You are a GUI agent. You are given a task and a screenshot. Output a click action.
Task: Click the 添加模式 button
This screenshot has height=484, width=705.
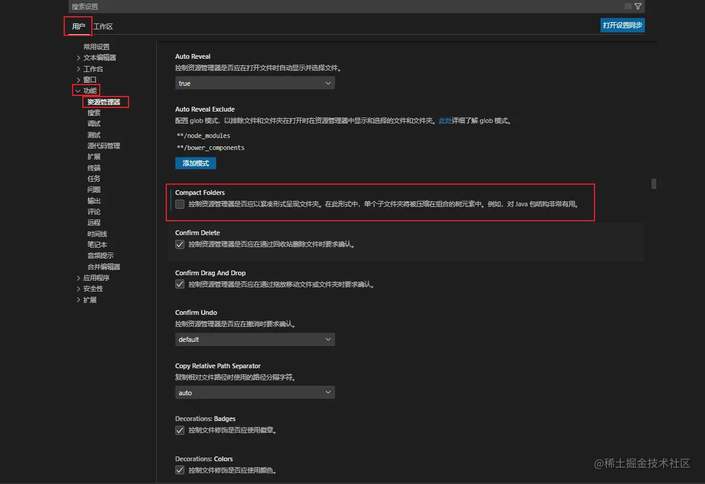tap(196, 163)
